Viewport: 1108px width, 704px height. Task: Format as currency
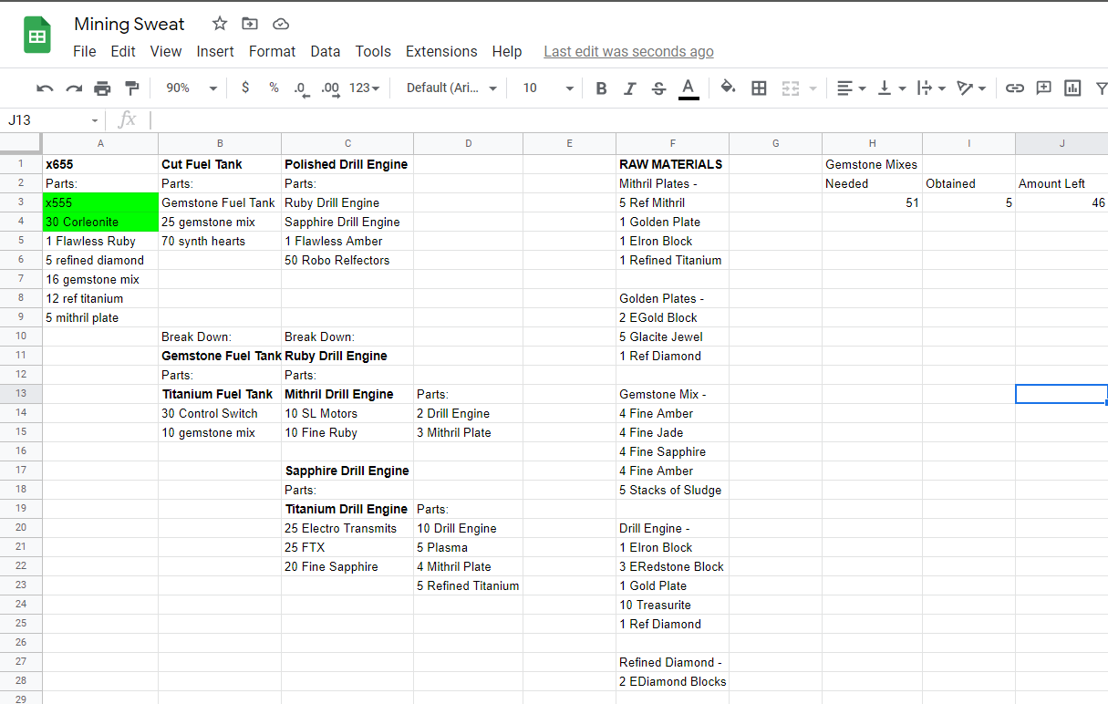pos(245,88)
